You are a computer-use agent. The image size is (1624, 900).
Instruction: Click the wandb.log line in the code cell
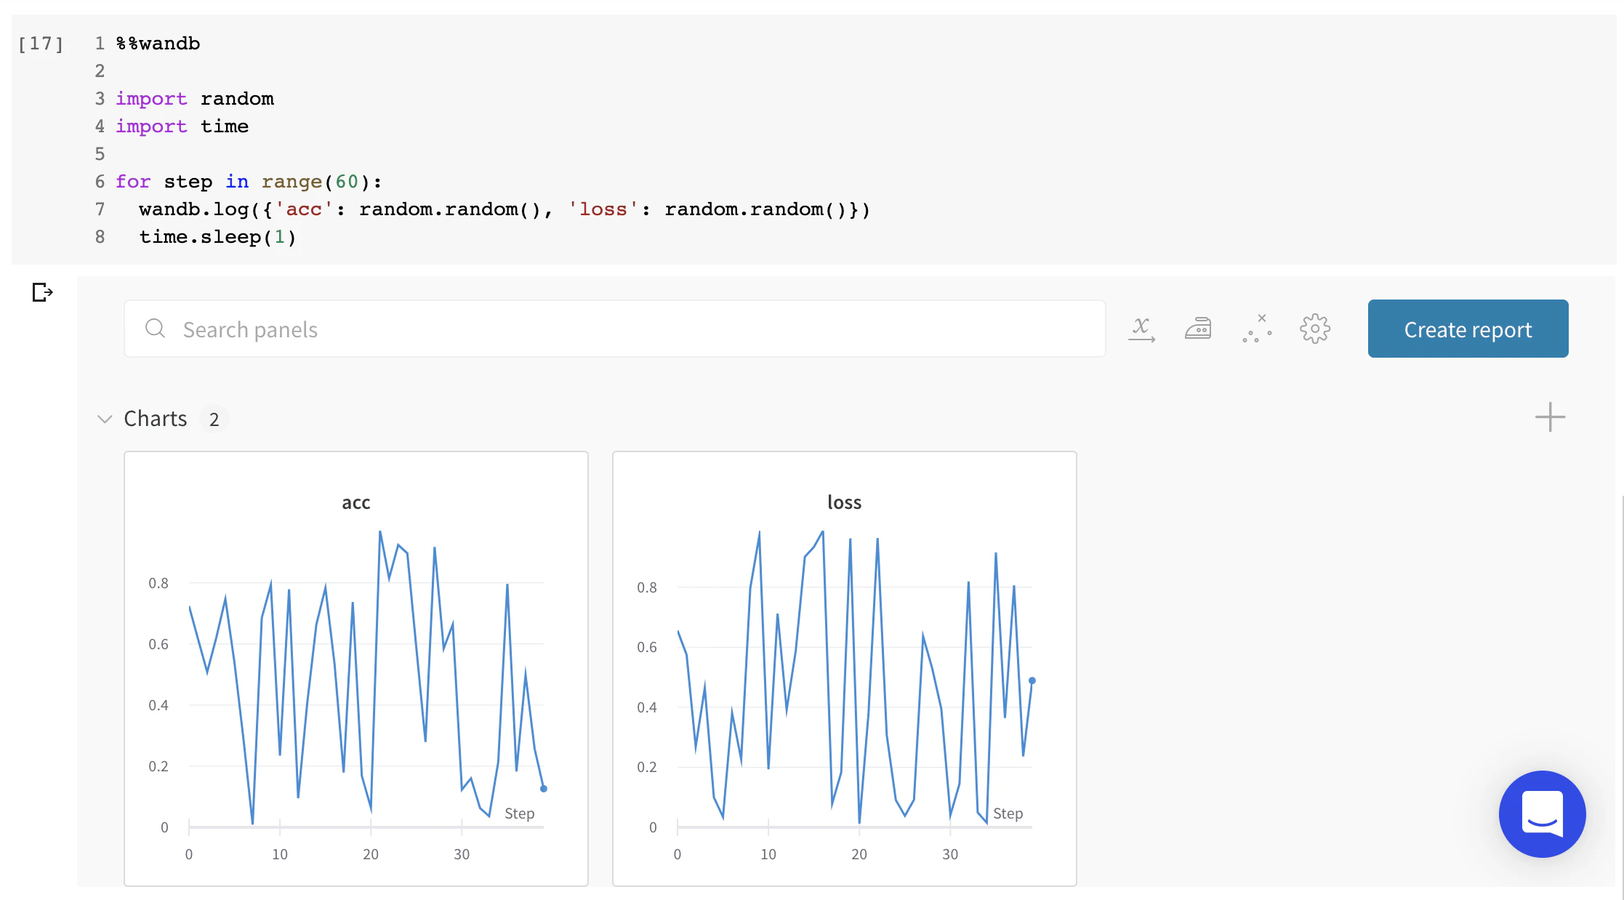point(504,209)
